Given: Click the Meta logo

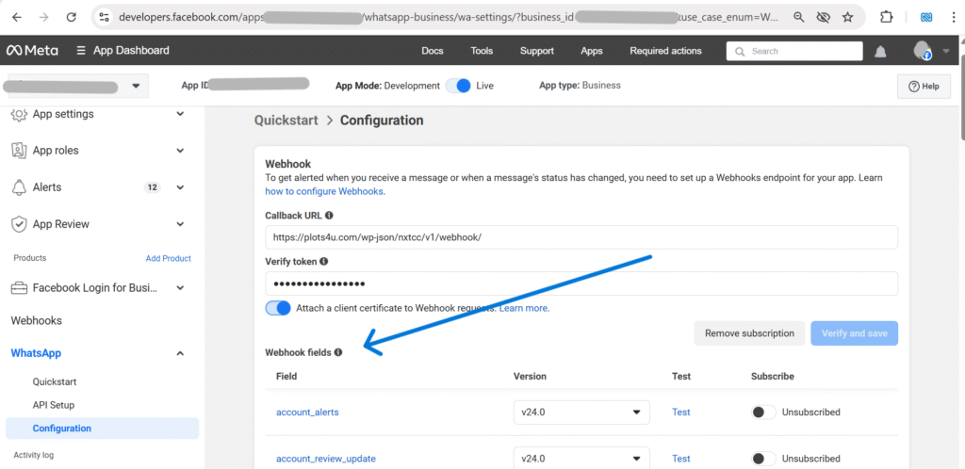Looking at the screenshot, I should 32,51.
